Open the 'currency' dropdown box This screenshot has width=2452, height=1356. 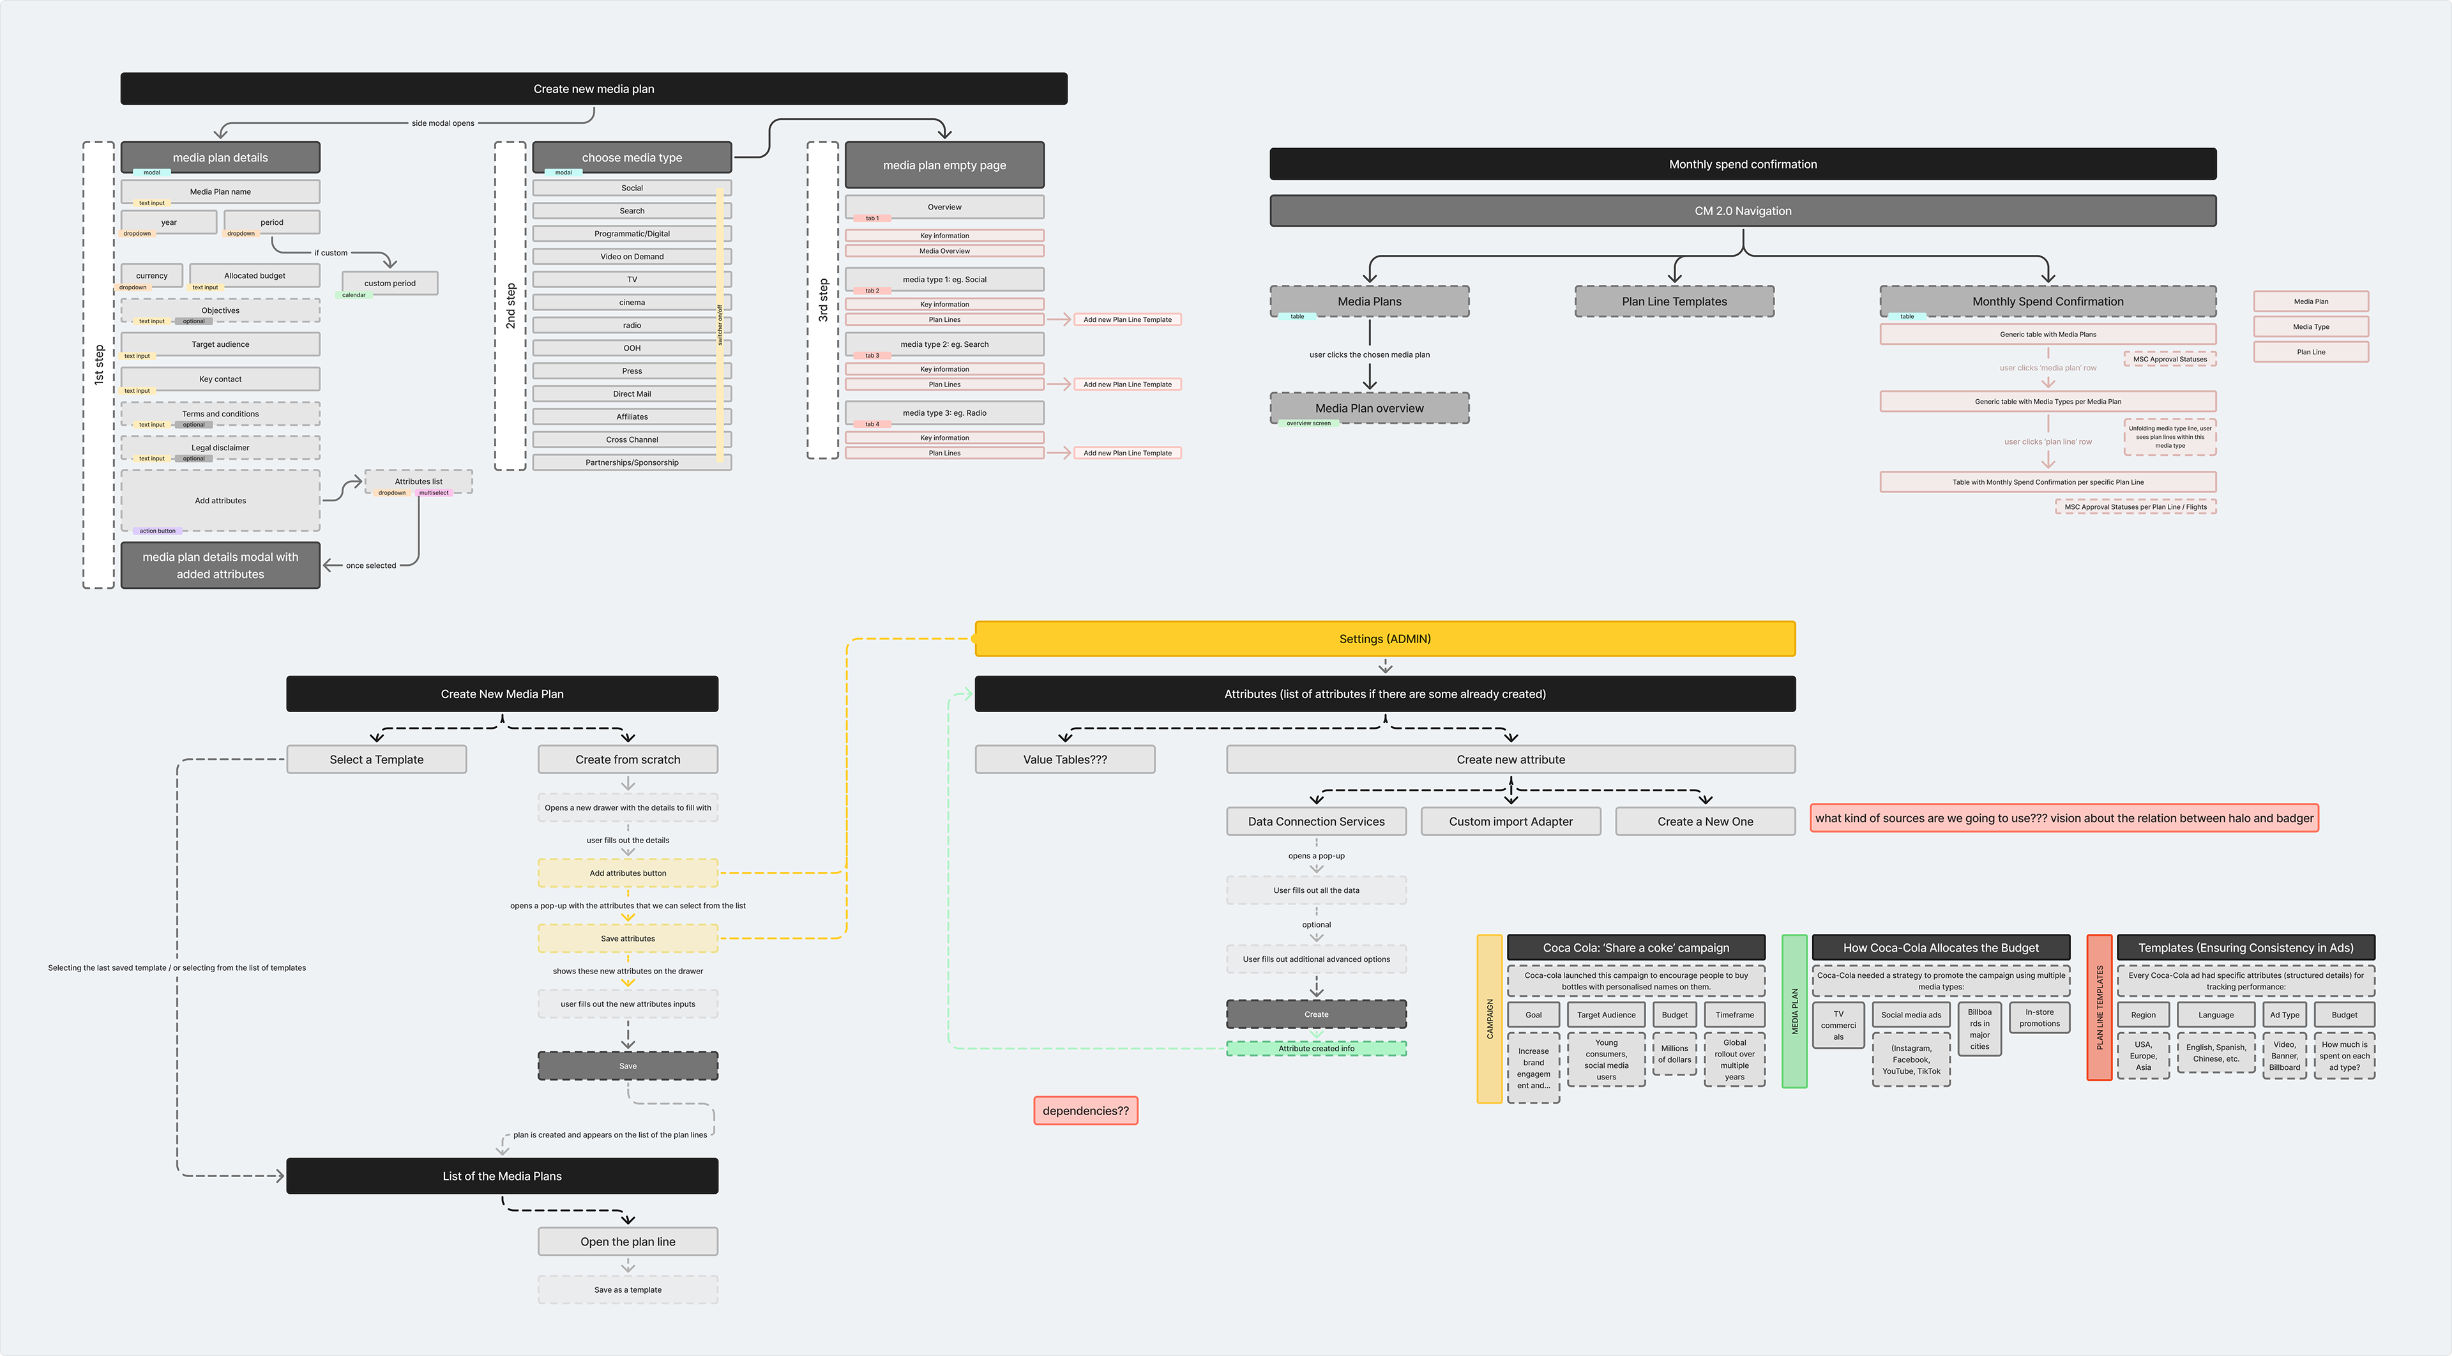point(153,276)
